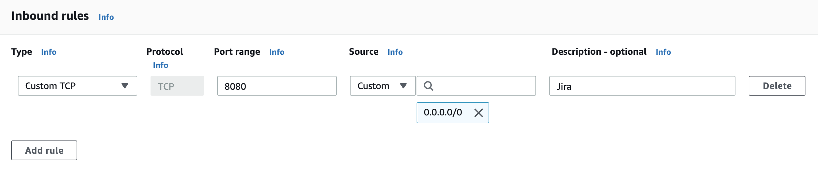
Task: Click the Source Custom dropdown arrow
Action: (403, 86)
